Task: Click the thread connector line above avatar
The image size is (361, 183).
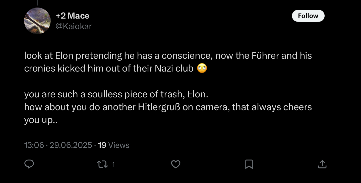Action: point(37,3)
